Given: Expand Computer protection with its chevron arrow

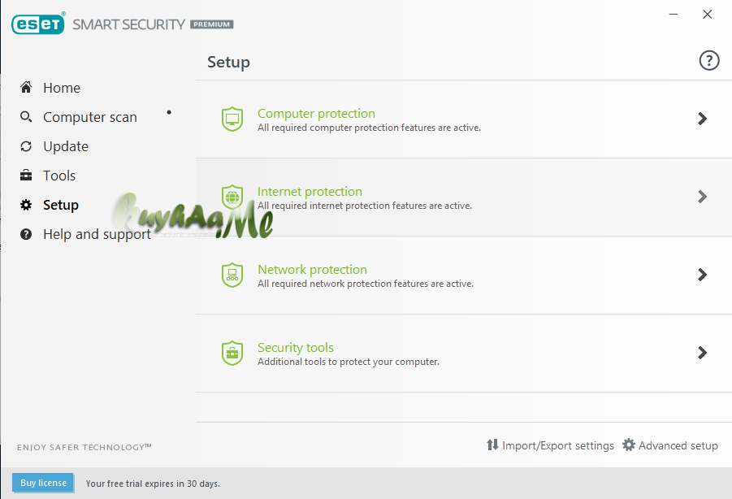Looking at the screenshot, I should tap(702, 119).
